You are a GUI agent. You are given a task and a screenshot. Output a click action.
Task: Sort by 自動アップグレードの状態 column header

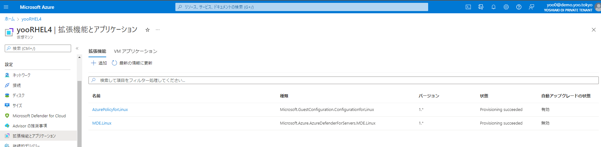566,96
